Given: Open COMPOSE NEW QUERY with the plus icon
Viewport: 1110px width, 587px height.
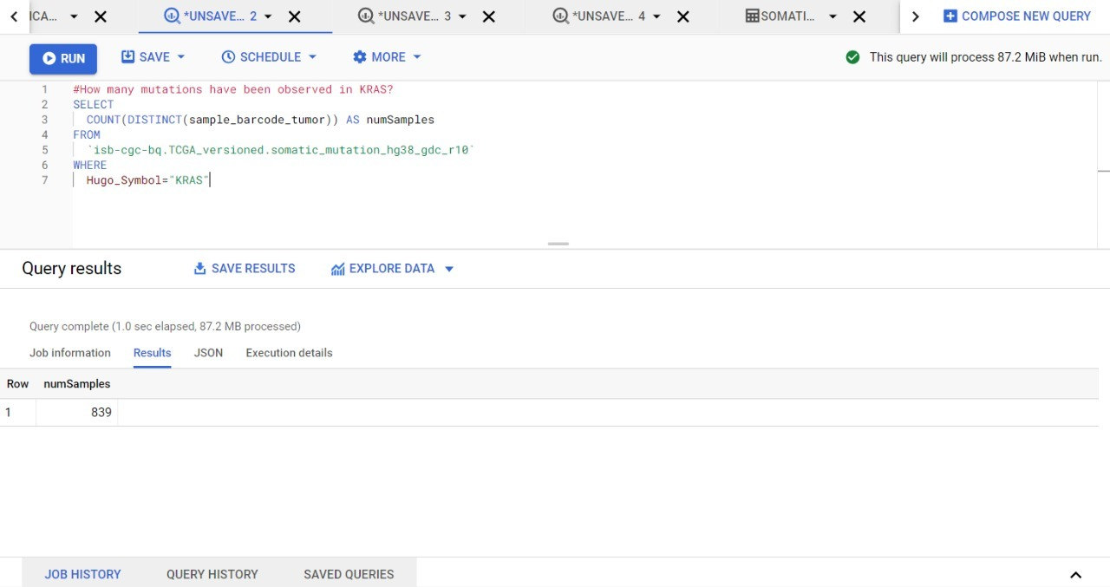Looking at the screenshot, I should 949,16.
